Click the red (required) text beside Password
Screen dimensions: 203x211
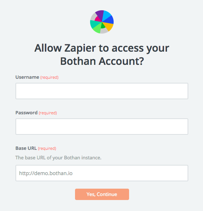point(48,113)
